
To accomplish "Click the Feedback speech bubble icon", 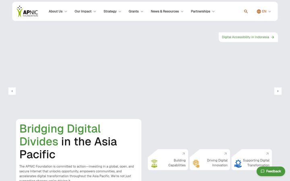I will point(263,171).
